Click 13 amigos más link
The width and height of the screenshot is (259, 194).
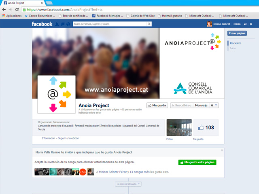[x=140, y=172]
